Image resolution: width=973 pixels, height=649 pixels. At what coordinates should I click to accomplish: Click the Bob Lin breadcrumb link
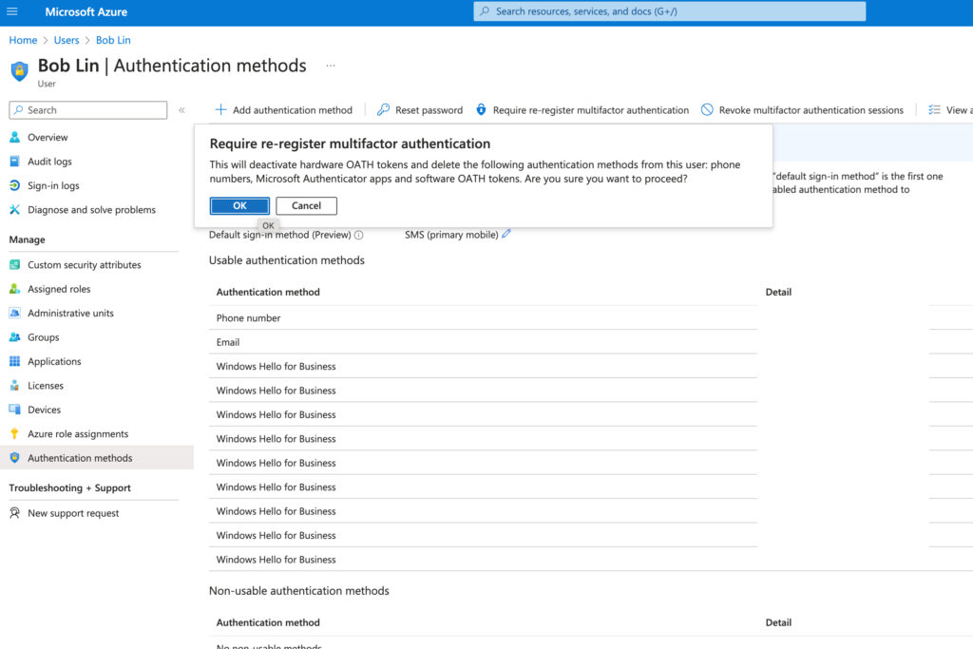pyautogui.click(x=113, y=40)
